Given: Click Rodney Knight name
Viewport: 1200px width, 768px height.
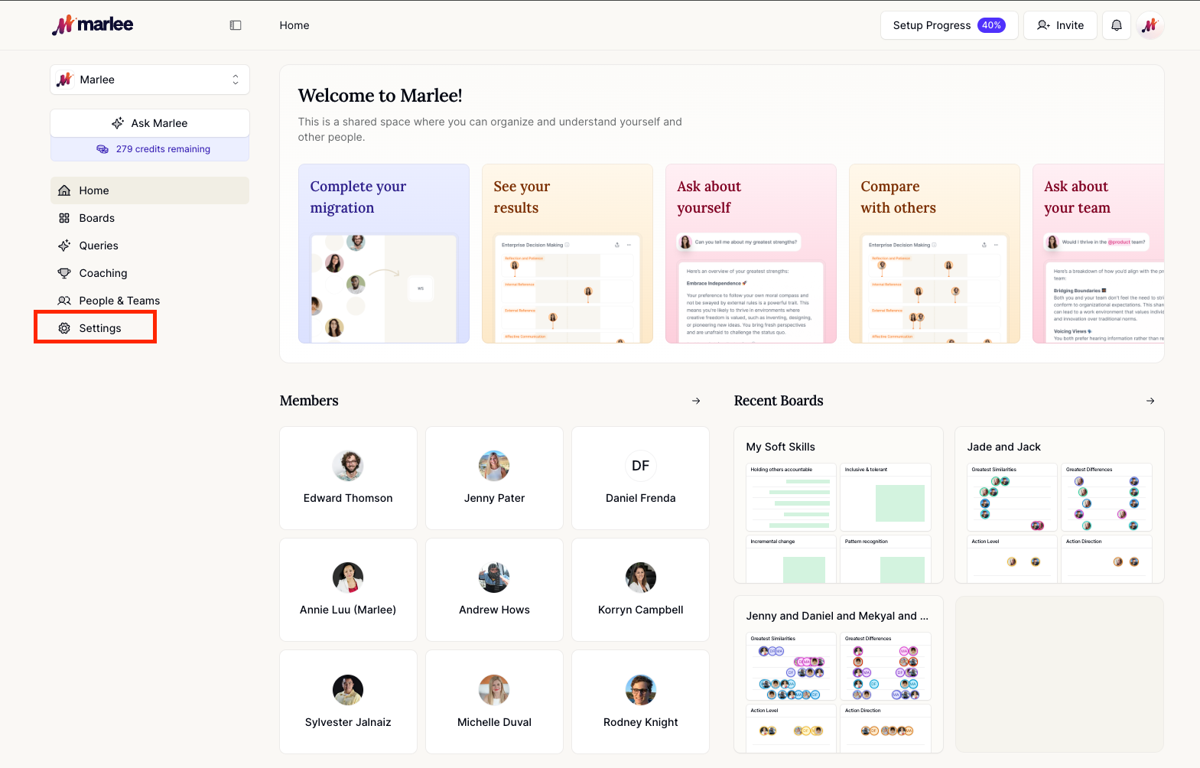Looking at the screenshot, I should [641, 722].
